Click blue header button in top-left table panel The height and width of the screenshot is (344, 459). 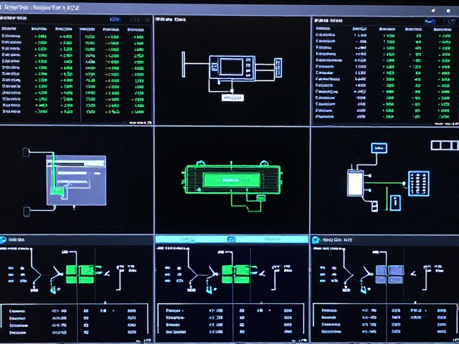115,19
